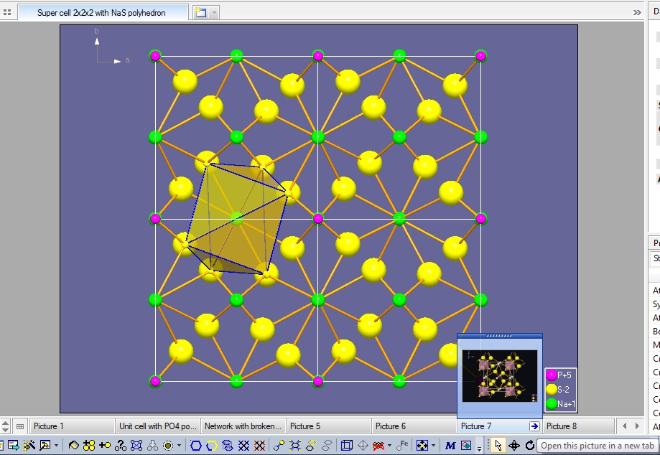Click the magenta P+5 legend swatch

pos(552,375)
